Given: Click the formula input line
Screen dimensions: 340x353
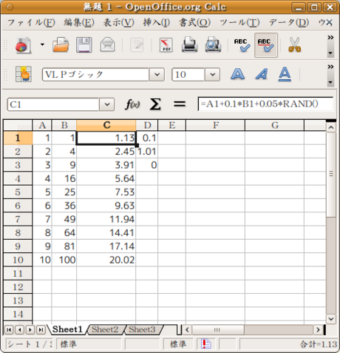Looking at the screenshot, I should point(265,104).
